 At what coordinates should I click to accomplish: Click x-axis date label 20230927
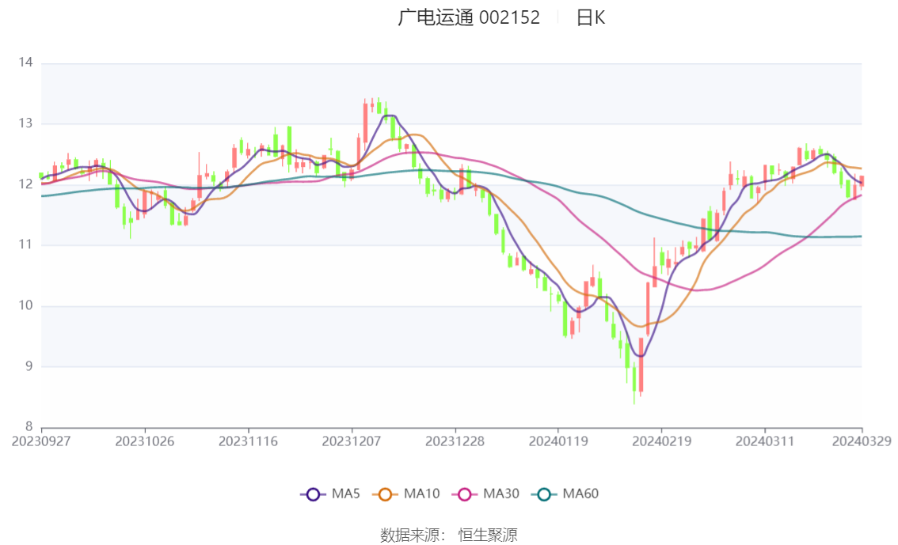[x=41, y=441]
